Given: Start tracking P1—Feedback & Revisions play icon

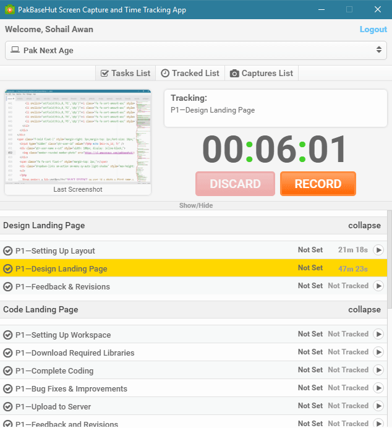Looking at the screenshot, I should pyautogui.click(x=378, y=286).
